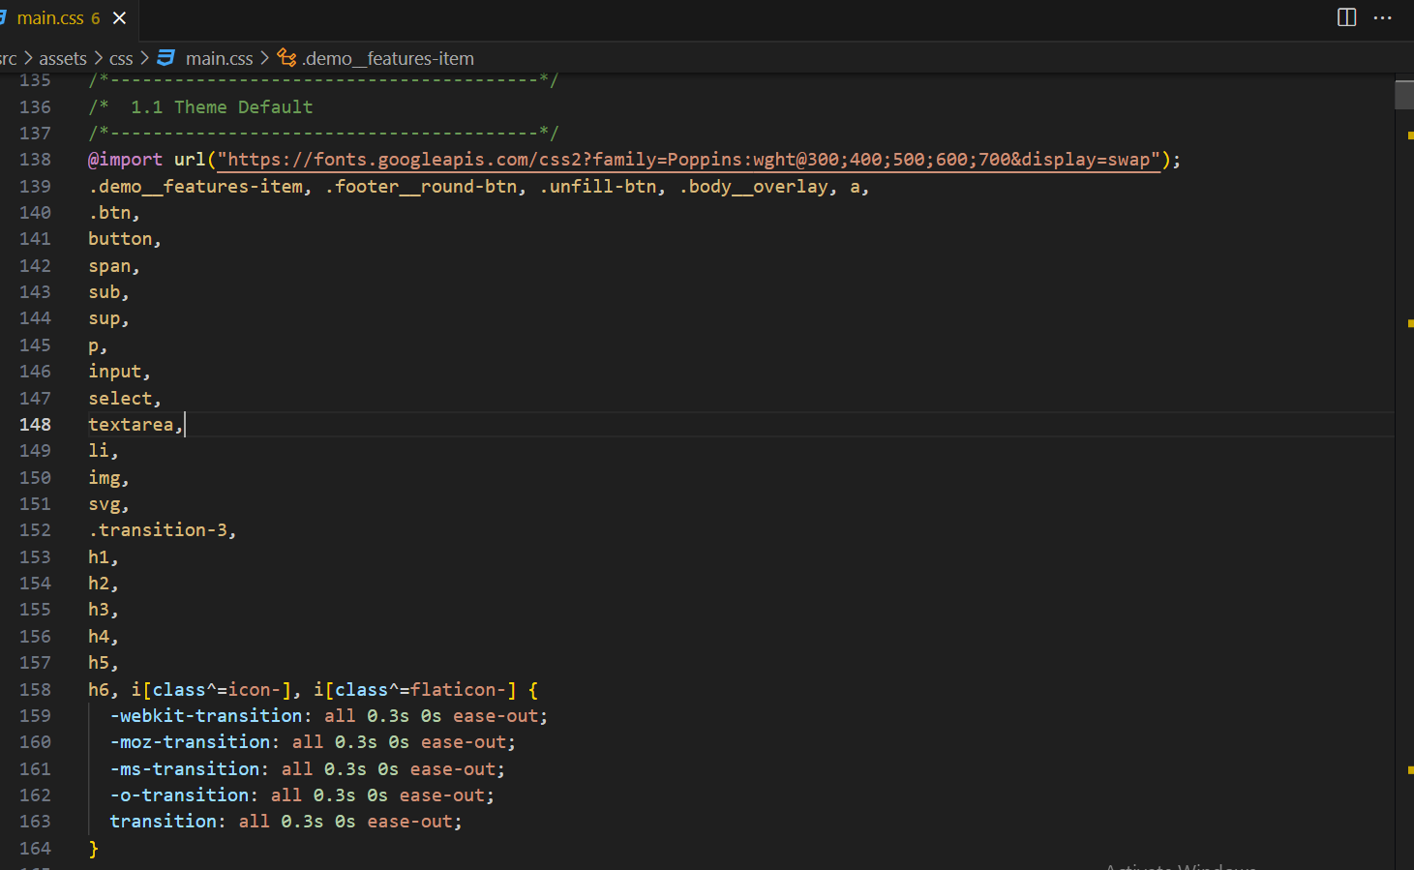The width and height of the screenshot is (1414, 870).
Task: Click the .btn selector on line 140
Action: [x=109, y=213]
